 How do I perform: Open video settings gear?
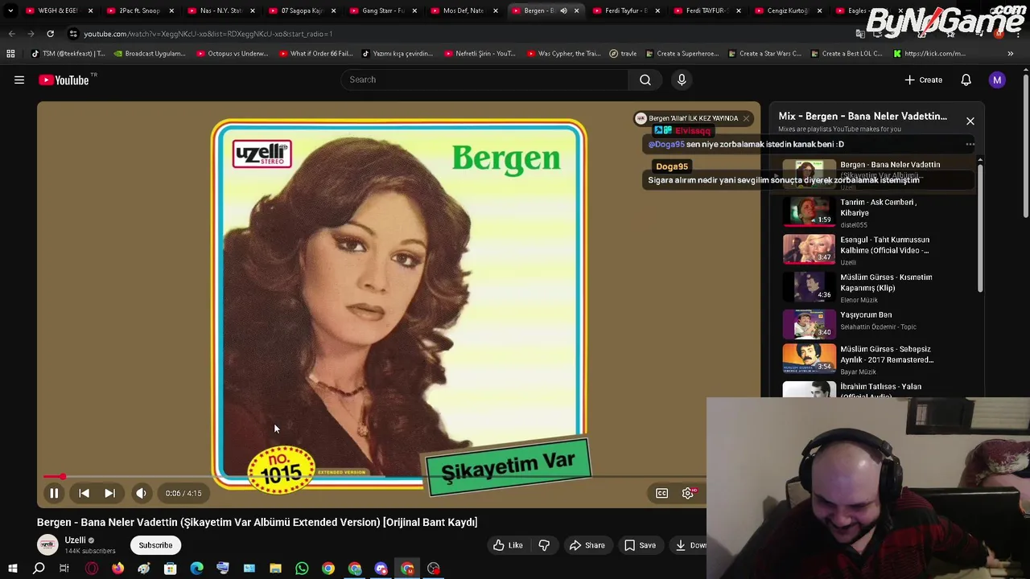(688, 493)
